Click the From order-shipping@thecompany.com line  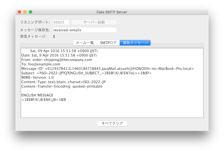click(x=57, y=60)
